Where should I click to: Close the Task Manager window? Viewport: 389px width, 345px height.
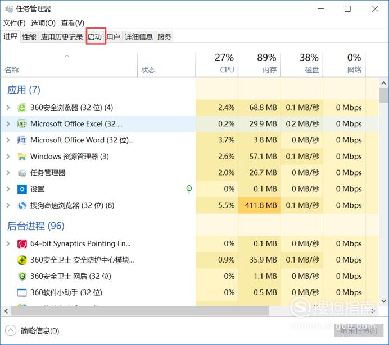point(375,9)
